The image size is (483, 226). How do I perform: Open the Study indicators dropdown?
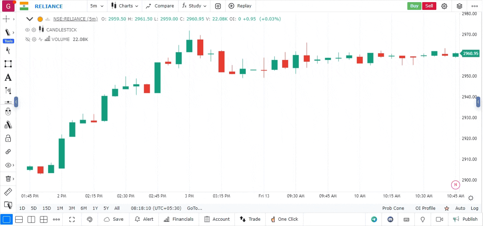194,6
